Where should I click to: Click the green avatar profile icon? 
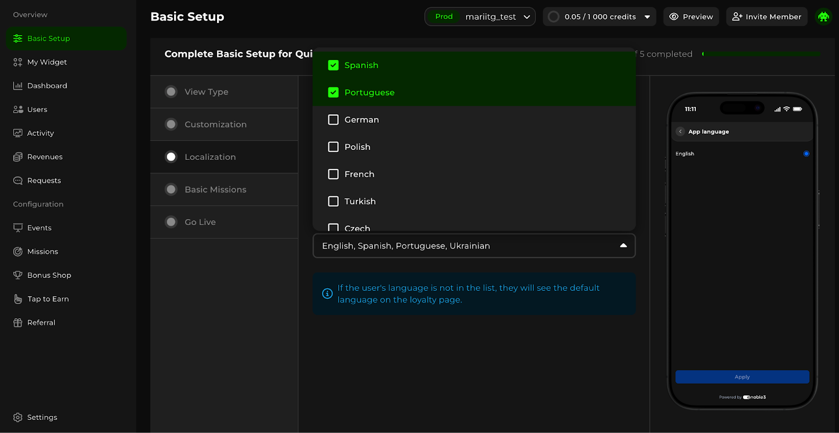823,17
